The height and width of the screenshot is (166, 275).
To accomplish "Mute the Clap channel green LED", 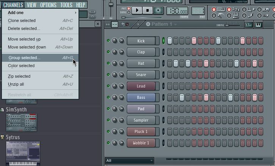I will (x=108, y=52).
